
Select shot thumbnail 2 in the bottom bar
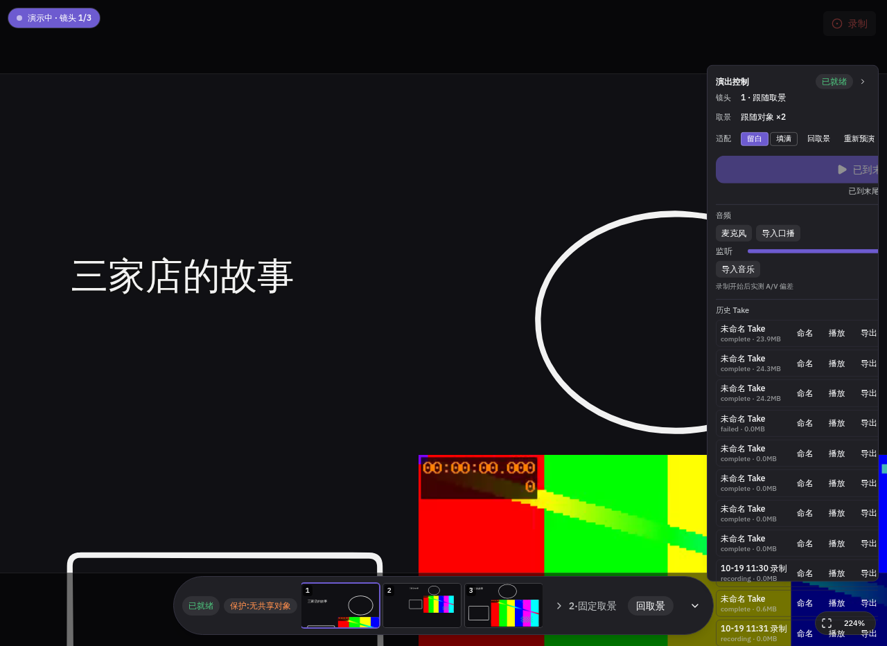422,606
